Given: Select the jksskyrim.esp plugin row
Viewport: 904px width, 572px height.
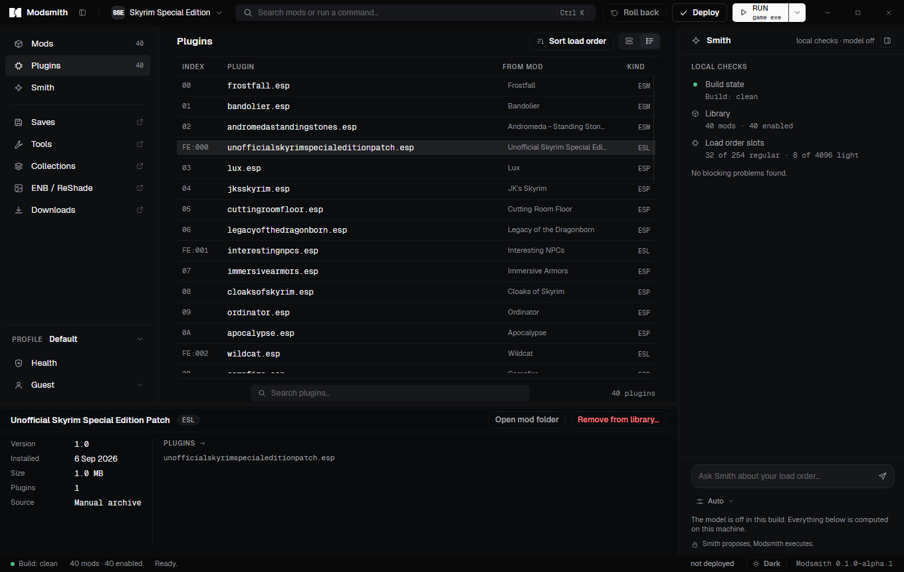Looking at the screenshot, I should (416, 189).
